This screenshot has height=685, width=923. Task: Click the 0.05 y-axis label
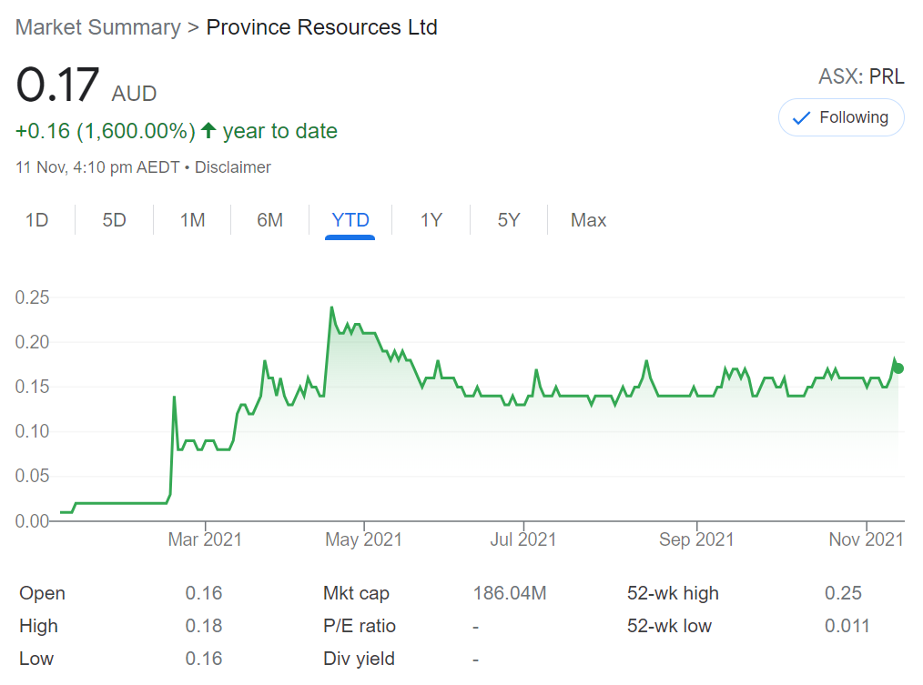tap(33, 476)
